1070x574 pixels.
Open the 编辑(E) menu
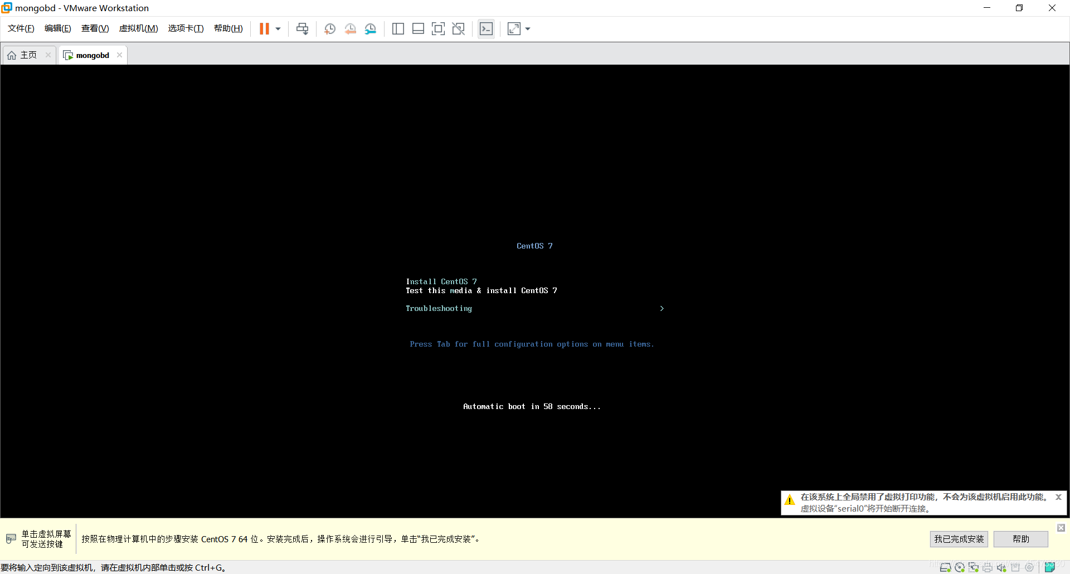click(x=58, y=28)
